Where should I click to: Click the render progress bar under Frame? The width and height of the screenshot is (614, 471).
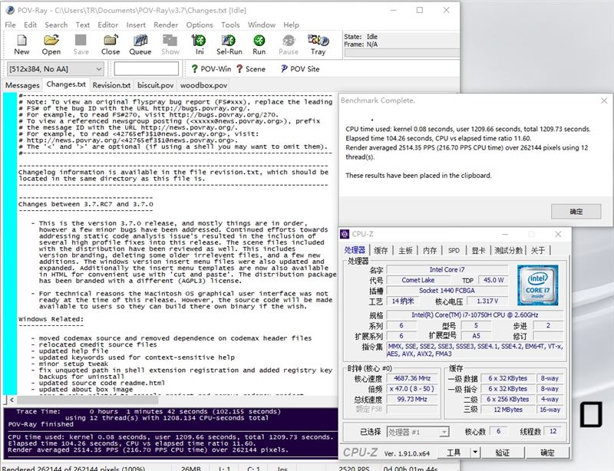401,53
